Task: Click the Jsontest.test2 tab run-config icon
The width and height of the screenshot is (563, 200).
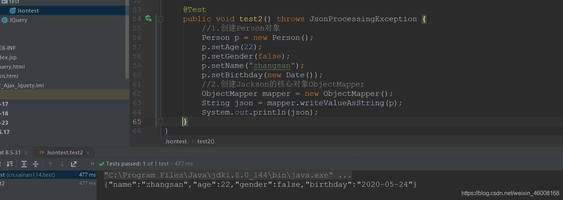Action: [42, 153]
